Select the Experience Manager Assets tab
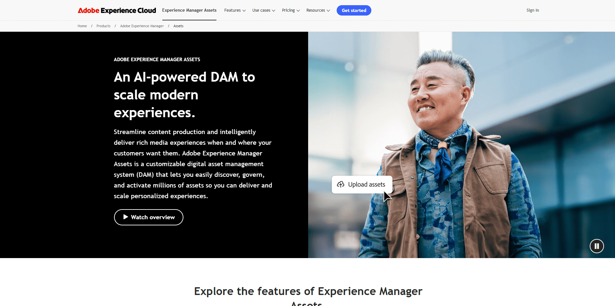This screenshot has height=306, width=615. [x=189, y=10]
